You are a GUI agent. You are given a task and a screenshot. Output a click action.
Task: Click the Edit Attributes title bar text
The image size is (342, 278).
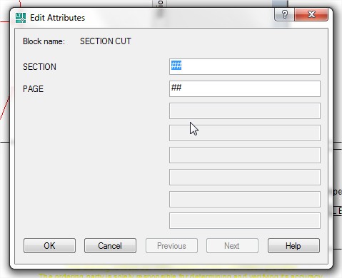[57, 18]
